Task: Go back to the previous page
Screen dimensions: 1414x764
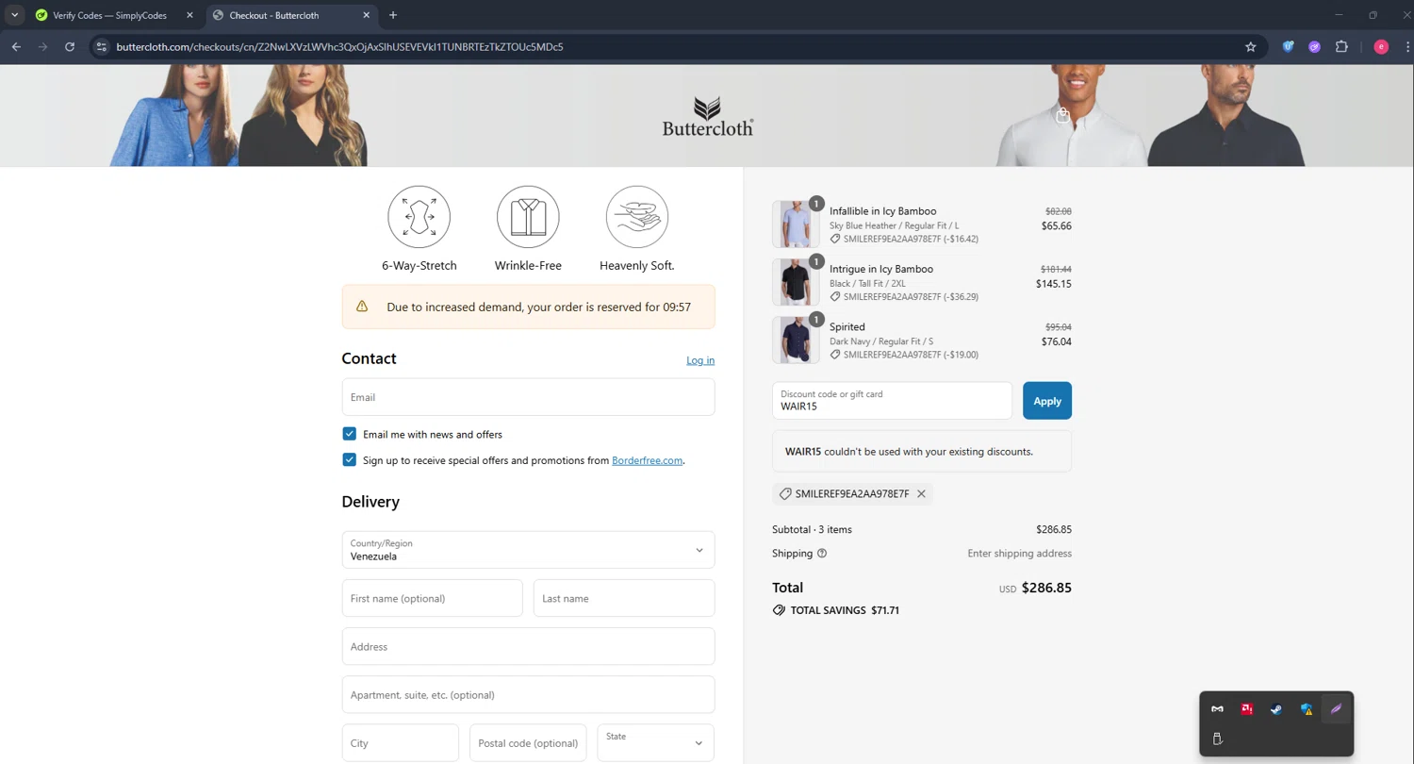Action: coord(16,46)
